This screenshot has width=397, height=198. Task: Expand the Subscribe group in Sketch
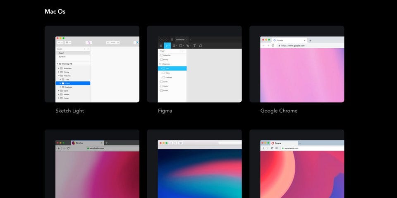click(59, 68)
